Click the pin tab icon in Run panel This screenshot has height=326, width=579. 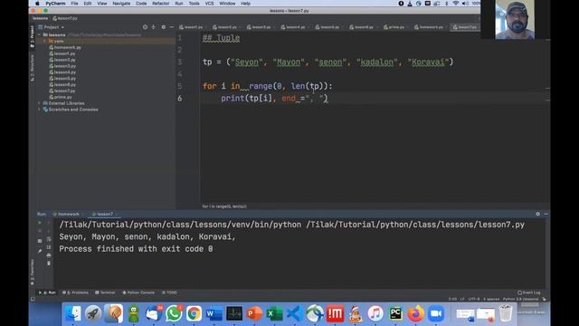(40, 251)
